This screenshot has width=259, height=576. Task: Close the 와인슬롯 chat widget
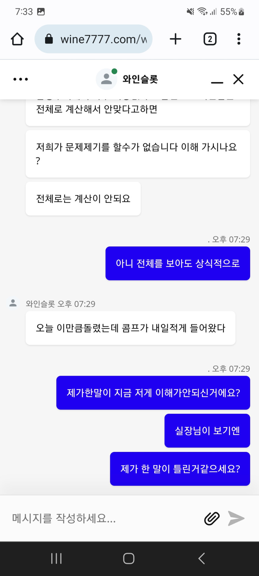[x=238, y=79]
